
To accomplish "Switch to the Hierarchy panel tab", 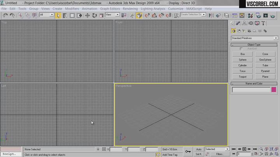I will point(244,23).
